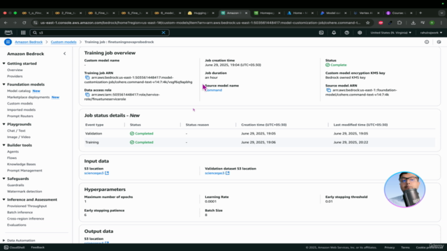
Task: Open Watermark detection in sidebar
Action: tap(24, 191)
